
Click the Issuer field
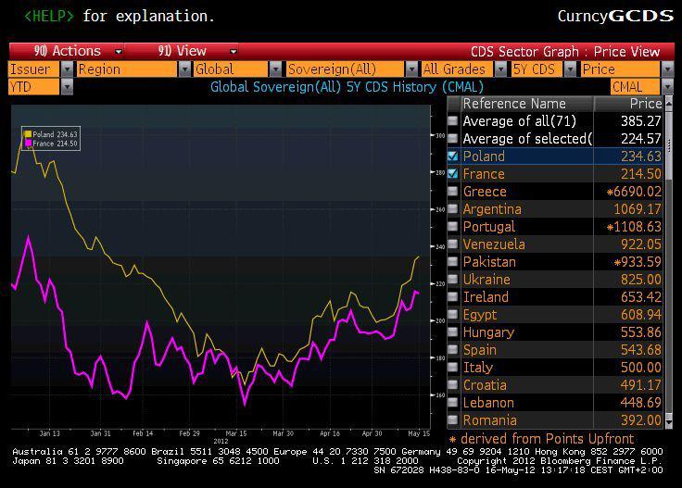34,69
